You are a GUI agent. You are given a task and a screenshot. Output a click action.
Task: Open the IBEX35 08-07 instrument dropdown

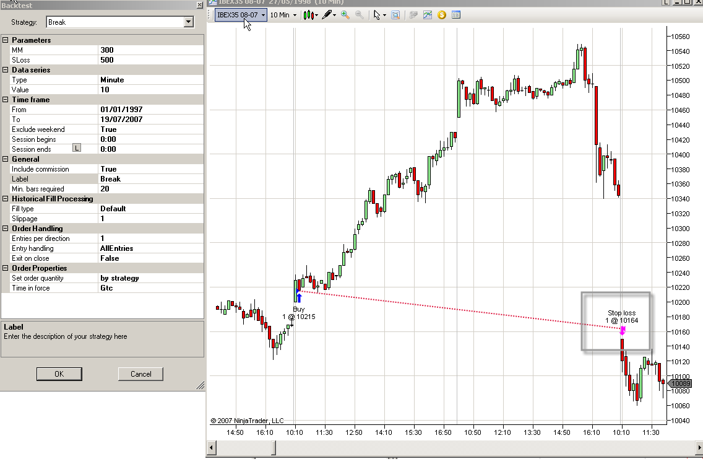(x=241, y=15)
